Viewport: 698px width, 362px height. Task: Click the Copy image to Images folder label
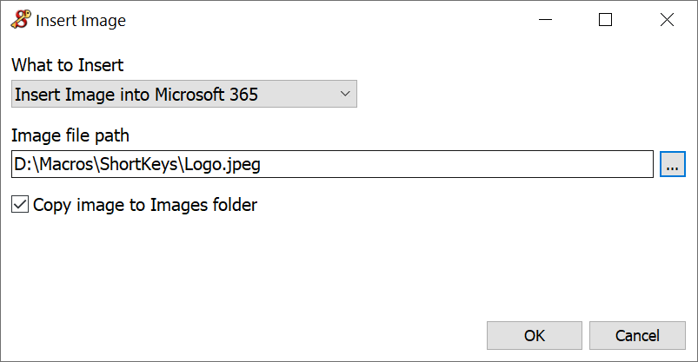145,205
